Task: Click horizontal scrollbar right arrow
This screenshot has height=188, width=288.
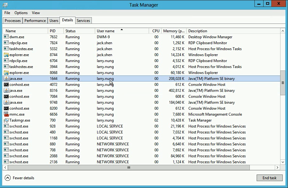Action: pos(277,167)
